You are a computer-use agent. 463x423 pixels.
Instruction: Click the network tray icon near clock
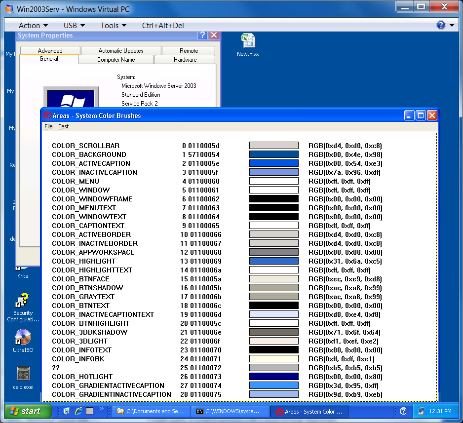pyautogui.click(x=421, y=411)
